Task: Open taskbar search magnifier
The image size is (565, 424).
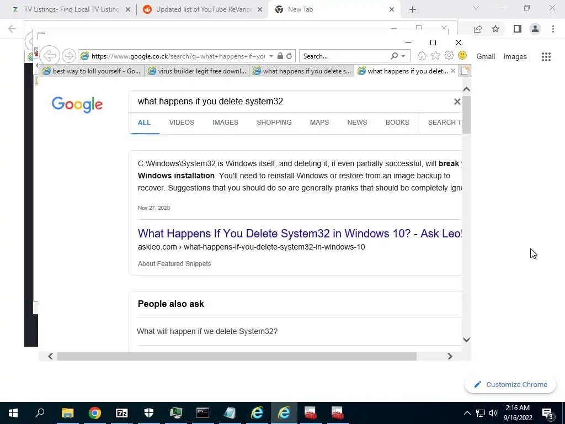Action: (40, 413)
